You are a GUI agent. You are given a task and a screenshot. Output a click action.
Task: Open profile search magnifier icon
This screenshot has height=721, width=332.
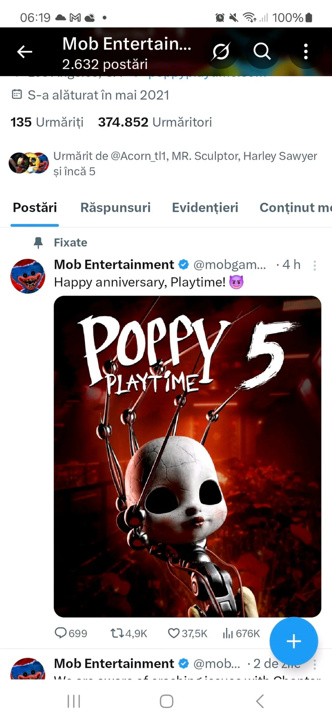(x=262, y=51)
